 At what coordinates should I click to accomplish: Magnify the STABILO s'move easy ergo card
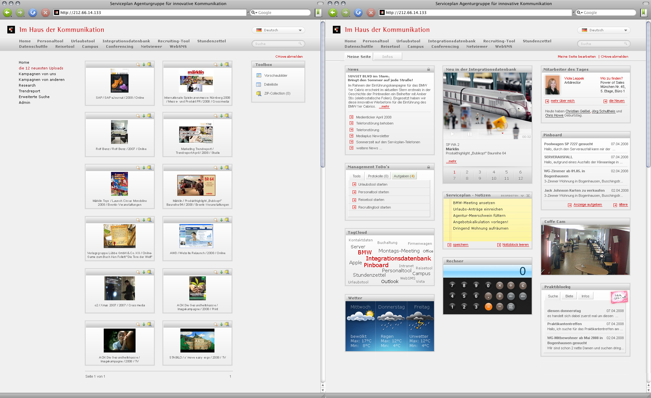tap(215, 324)
